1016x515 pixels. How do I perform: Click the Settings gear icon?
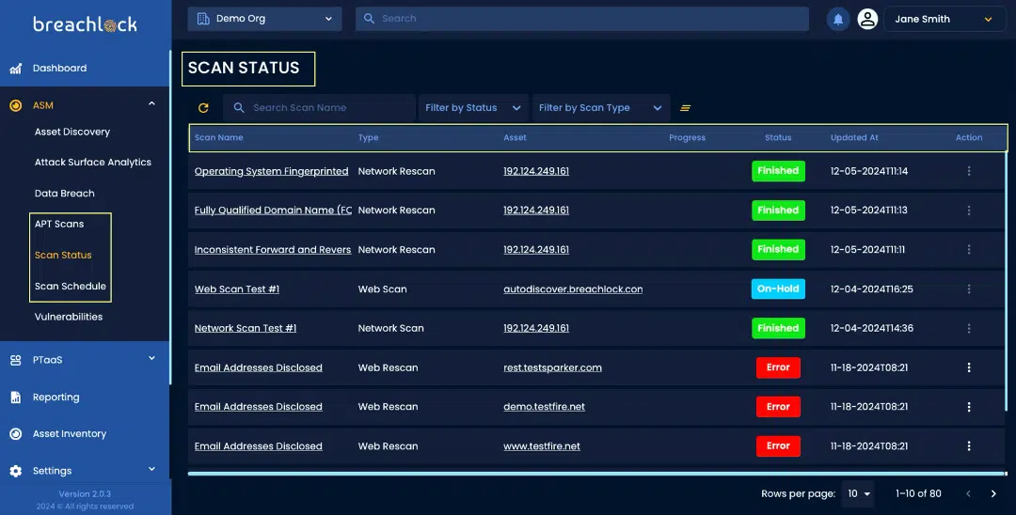click(16, 471)
